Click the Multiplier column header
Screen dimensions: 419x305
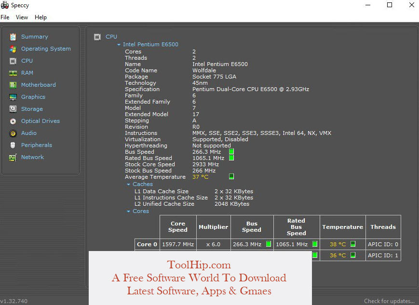tap(213, 227)
